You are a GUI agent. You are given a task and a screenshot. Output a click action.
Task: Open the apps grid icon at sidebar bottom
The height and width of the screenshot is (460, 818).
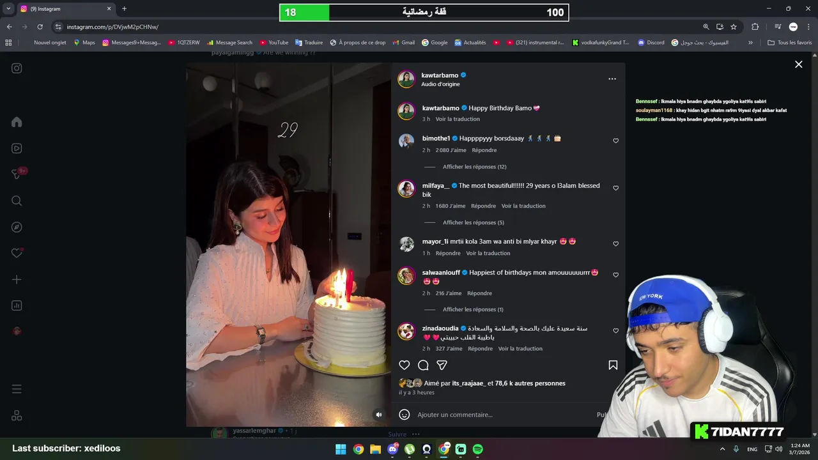(x=17, y=415)
